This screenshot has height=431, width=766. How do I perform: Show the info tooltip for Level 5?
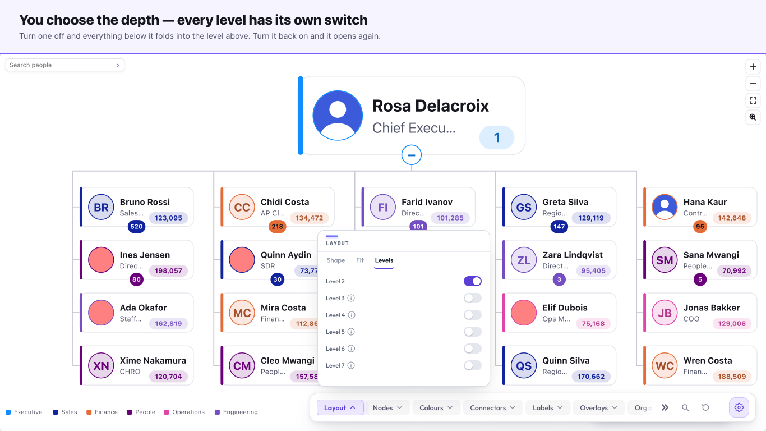pyautogui.click(x=351, y=332)
